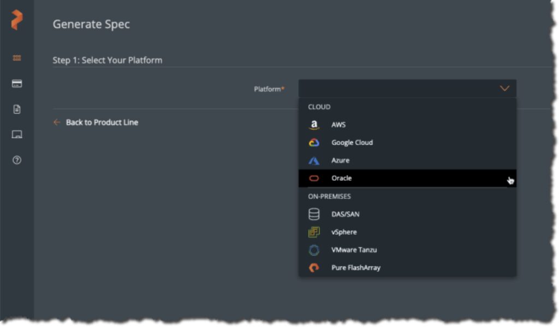Image resolution: width=559 pixels, height=327 pixels.
Task: Open the monitor screen icon in the sidebar
Action: click(x=17, y=134)
